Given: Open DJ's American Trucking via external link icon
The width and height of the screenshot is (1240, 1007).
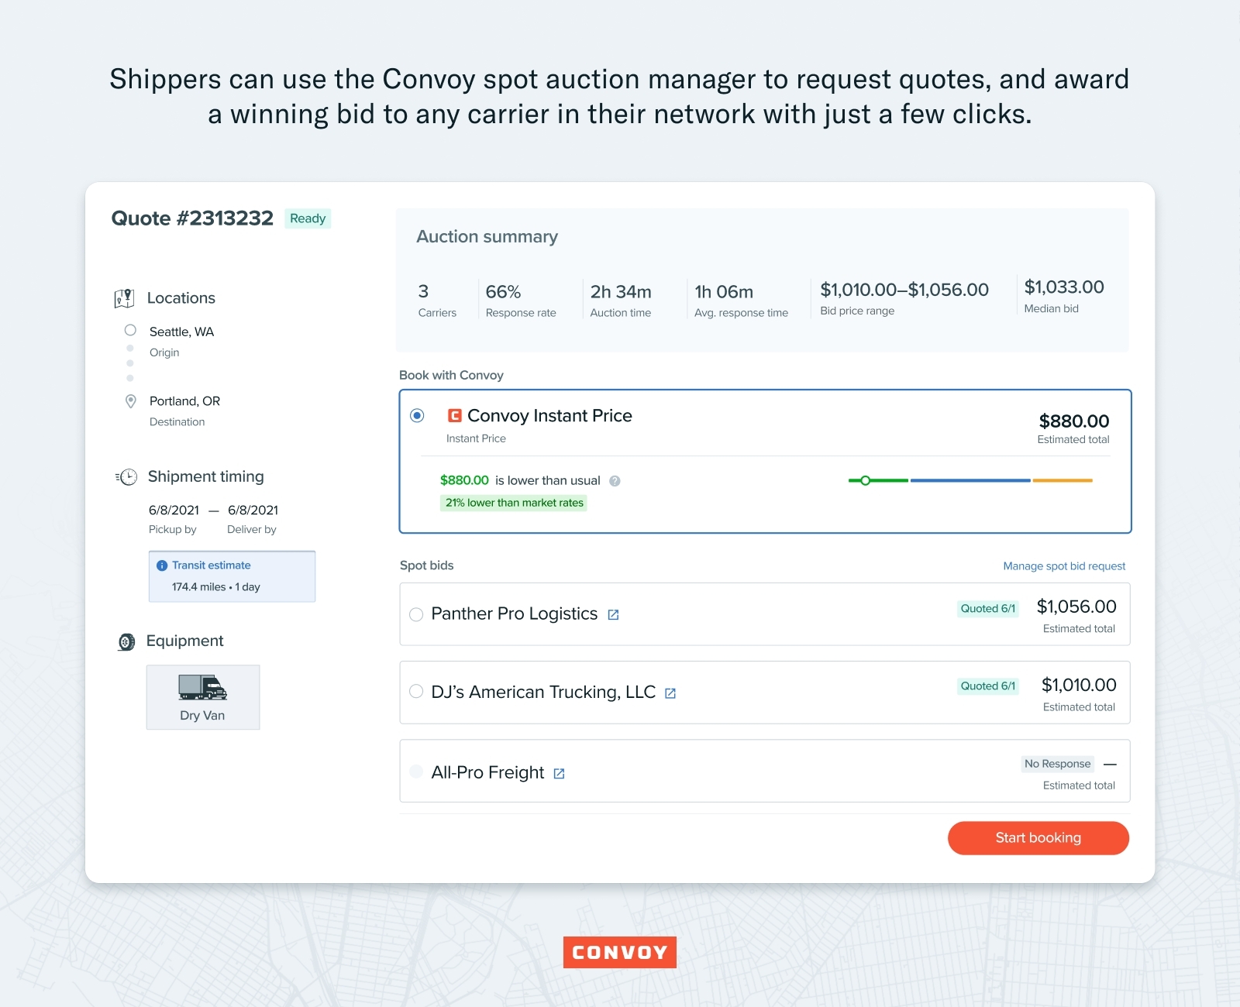Looking at the screenshot, I should click(x=670, y=693).
